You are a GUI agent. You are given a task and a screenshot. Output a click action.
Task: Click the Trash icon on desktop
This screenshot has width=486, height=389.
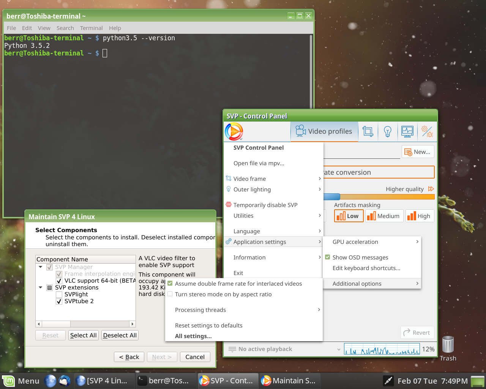click(448, 345)
